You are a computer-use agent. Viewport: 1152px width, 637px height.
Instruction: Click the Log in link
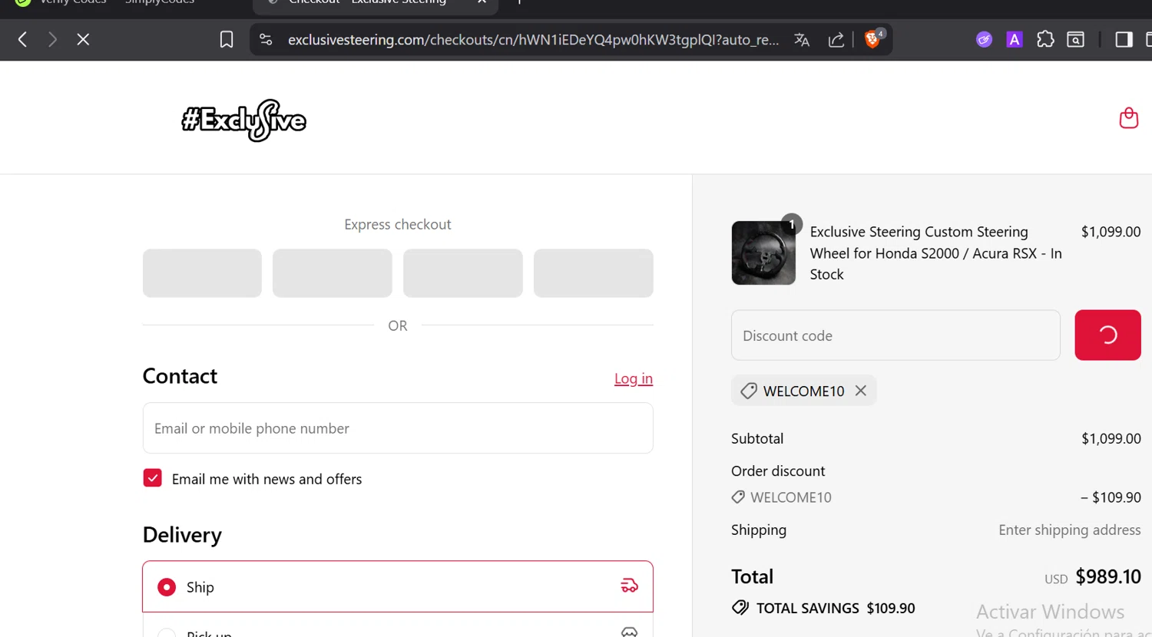(634, 378)
